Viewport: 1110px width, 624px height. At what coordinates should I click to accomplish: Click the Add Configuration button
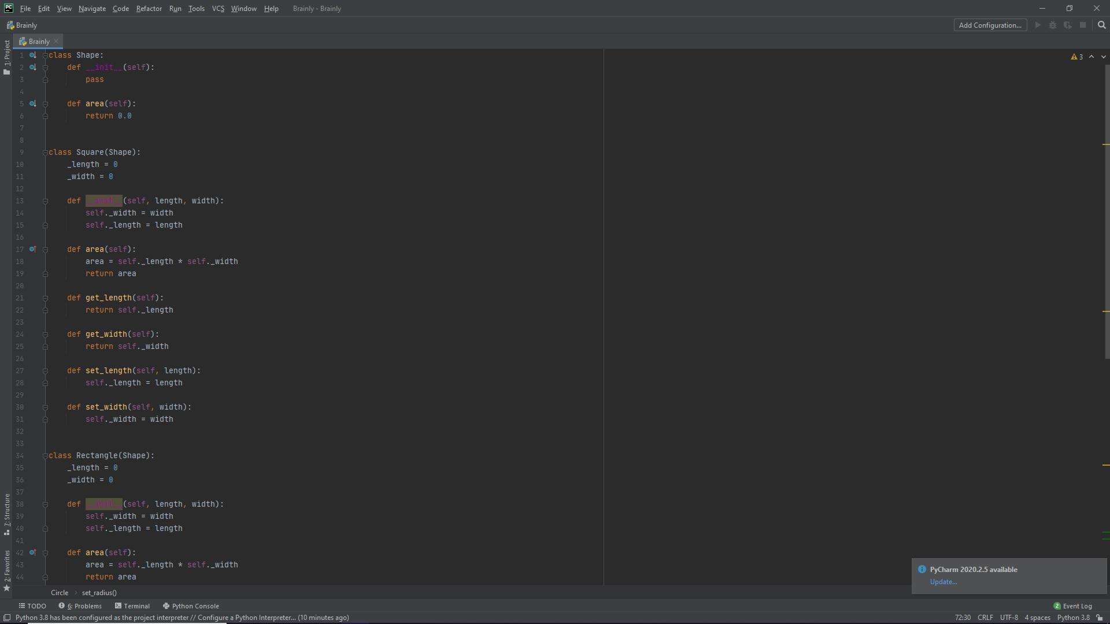pos(990,25)
